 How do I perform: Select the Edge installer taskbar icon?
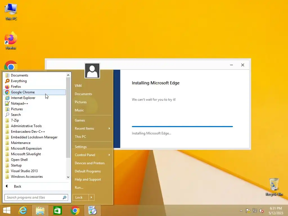[x=92, y=210]
